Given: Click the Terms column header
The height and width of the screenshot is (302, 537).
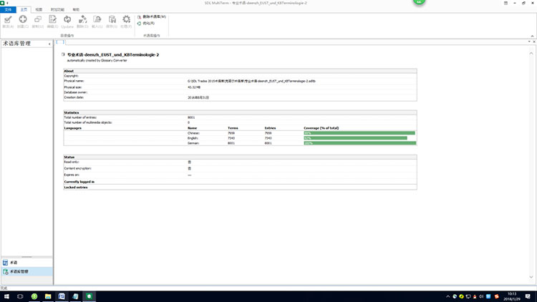Looking at the screenshot, I should coord(233,128).
